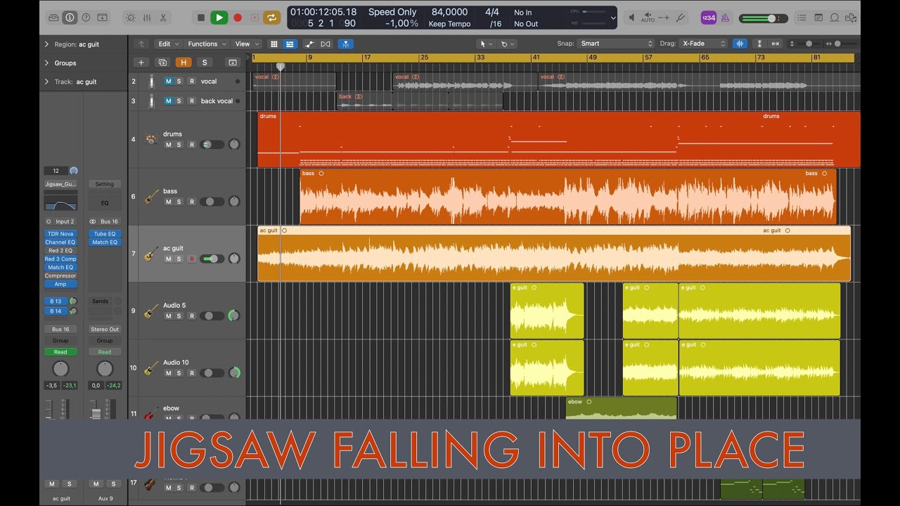Open the Editors scissors button

pos(163,18)
